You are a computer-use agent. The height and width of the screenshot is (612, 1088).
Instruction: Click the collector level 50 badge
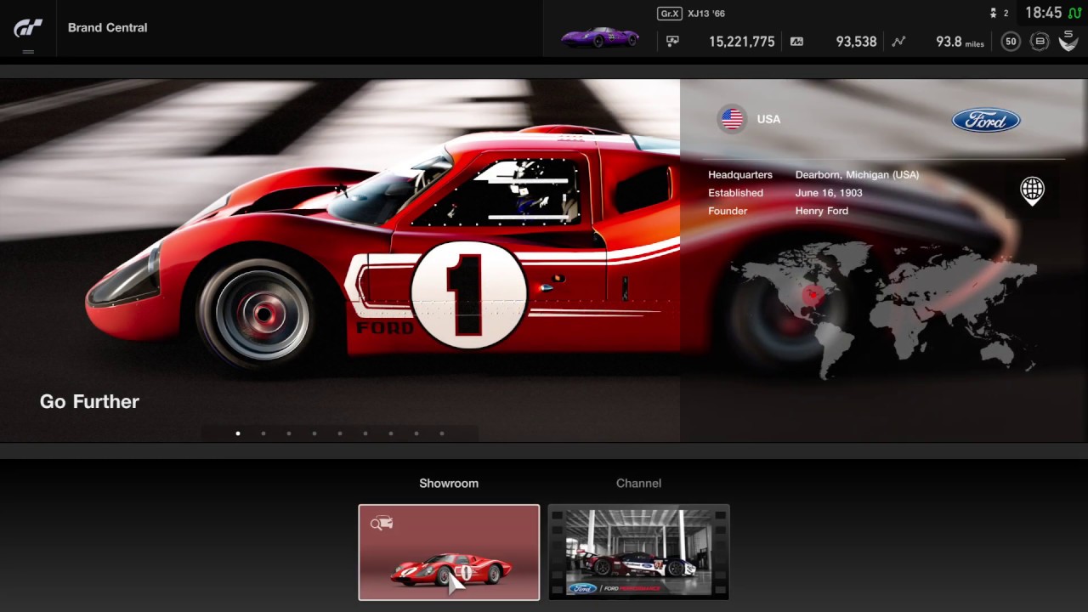[x=1011, y=41]
